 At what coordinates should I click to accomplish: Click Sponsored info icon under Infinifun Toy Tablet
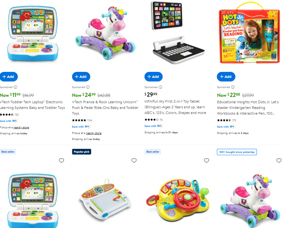(x=160, y=87)
